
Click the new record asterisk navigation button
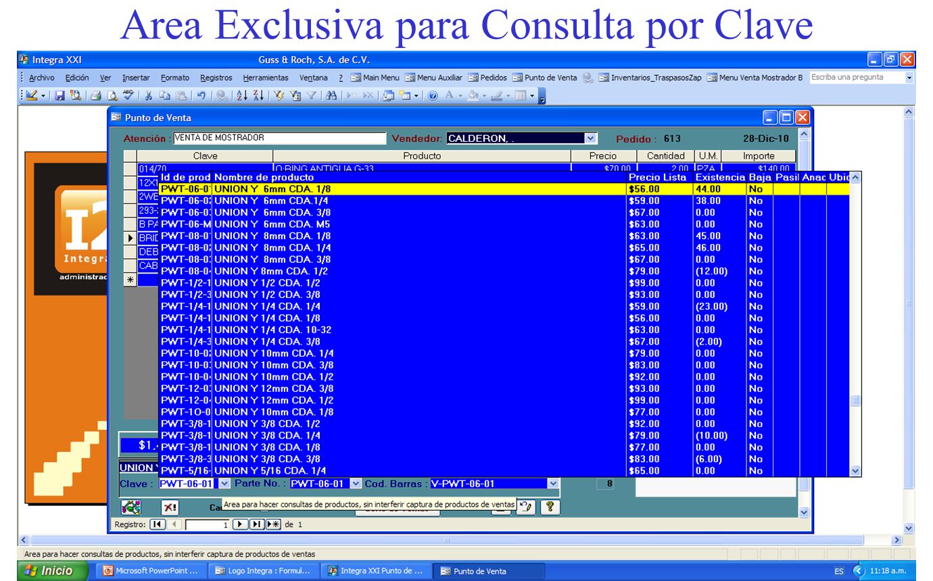click(x=273, y=524)
